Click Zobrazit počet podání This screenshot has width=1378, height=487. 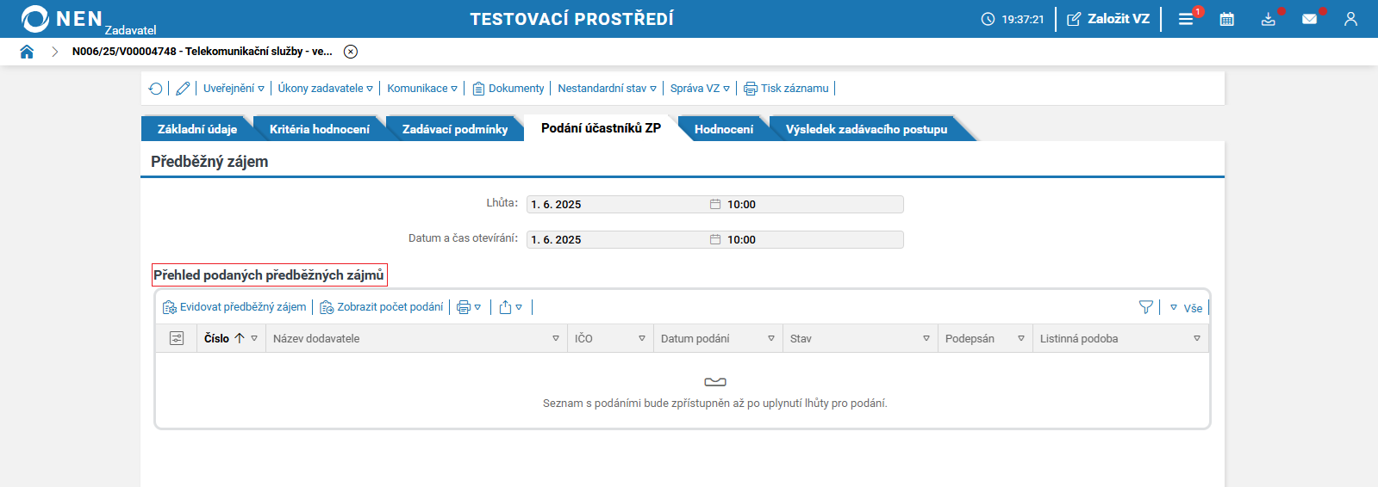(382, 307)
